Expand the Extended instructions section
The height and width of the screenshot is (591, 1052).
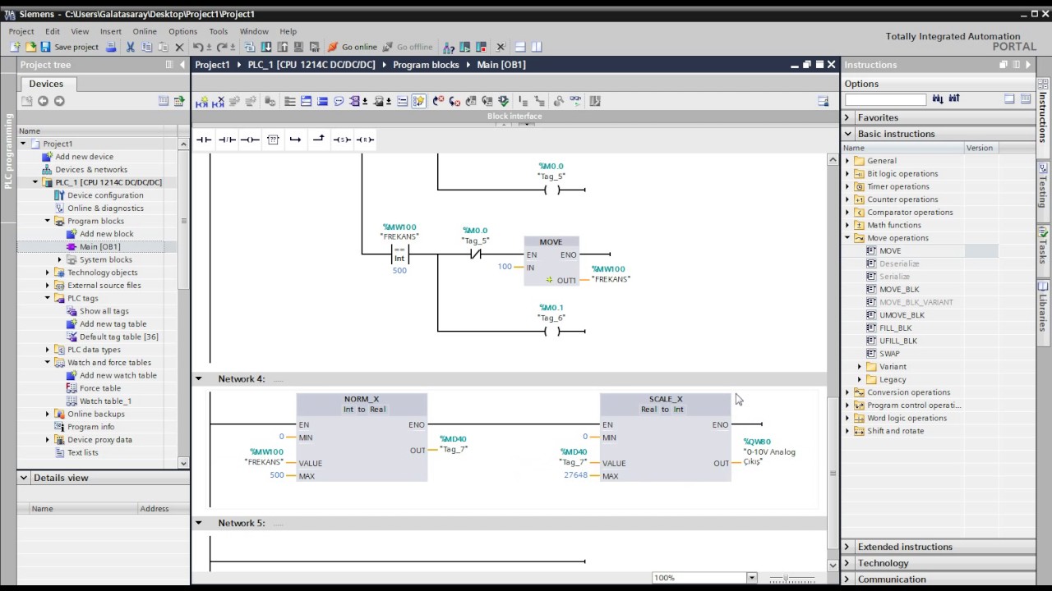click(847, 547)
